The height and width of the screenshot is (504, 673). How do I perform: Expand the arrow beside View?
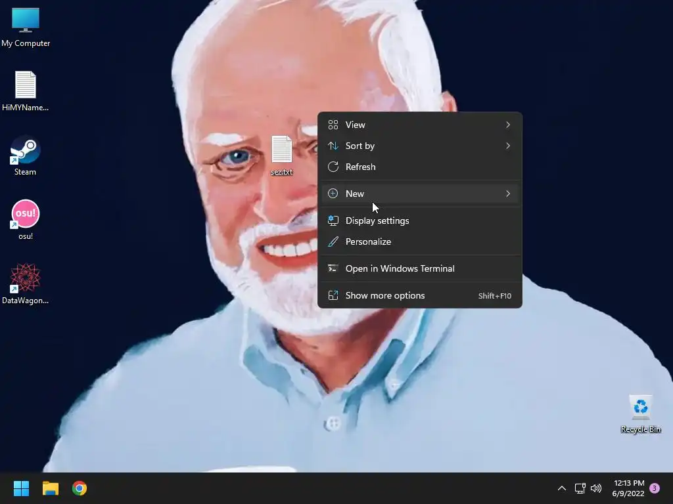click(x=508, y=125)
